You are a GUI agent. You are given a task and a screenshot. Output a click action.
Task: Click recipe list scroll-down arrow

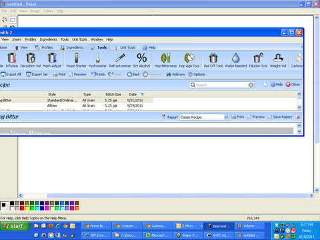[x=299, y=107]
